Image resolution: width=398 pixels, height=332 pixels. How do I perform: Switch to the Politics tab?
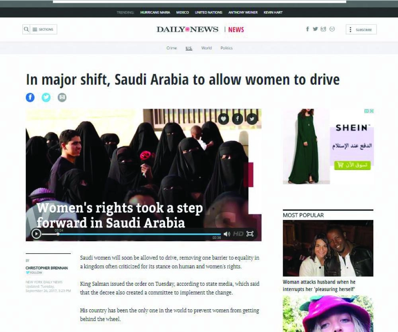click(x=226, y=48)
